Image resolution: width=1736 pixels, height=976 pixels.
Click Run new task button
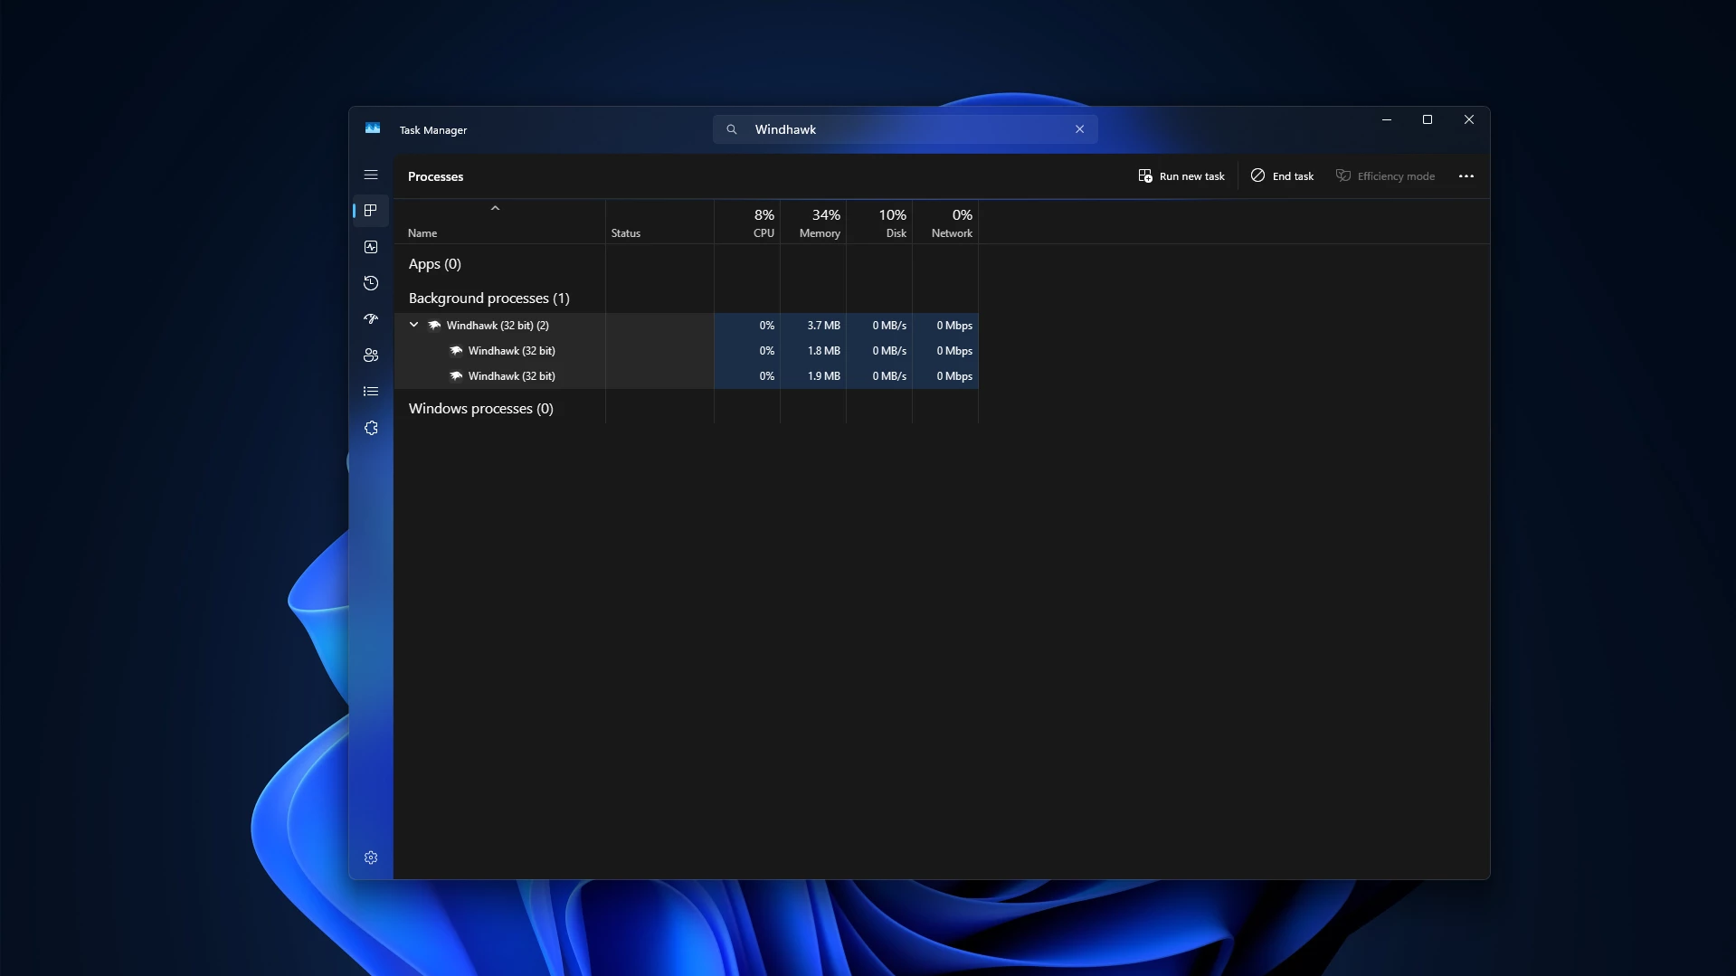1181,176
